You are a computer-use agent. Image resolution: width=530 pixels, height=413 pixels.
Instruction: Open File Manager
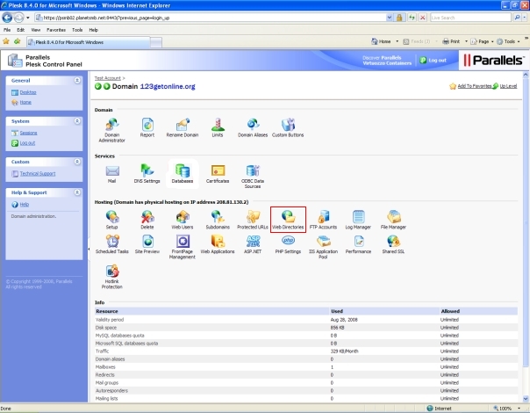[393, 220]
